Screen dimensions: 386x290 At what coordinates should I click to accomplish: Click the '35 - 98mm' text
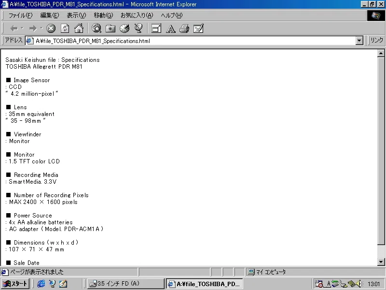point(26,121)
